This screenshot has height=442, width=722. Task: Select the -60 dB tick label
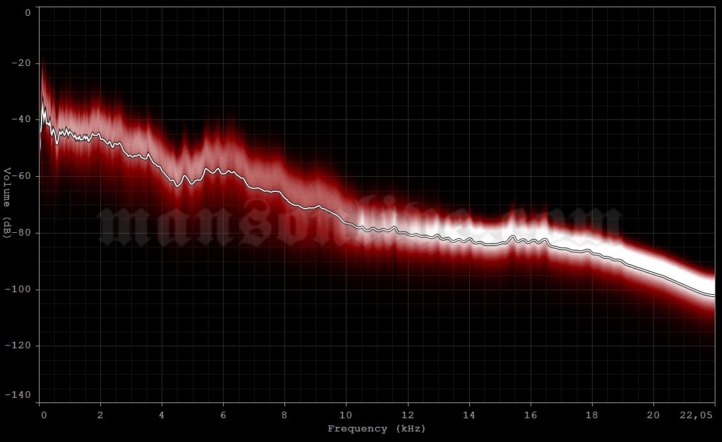click(20, 175)
